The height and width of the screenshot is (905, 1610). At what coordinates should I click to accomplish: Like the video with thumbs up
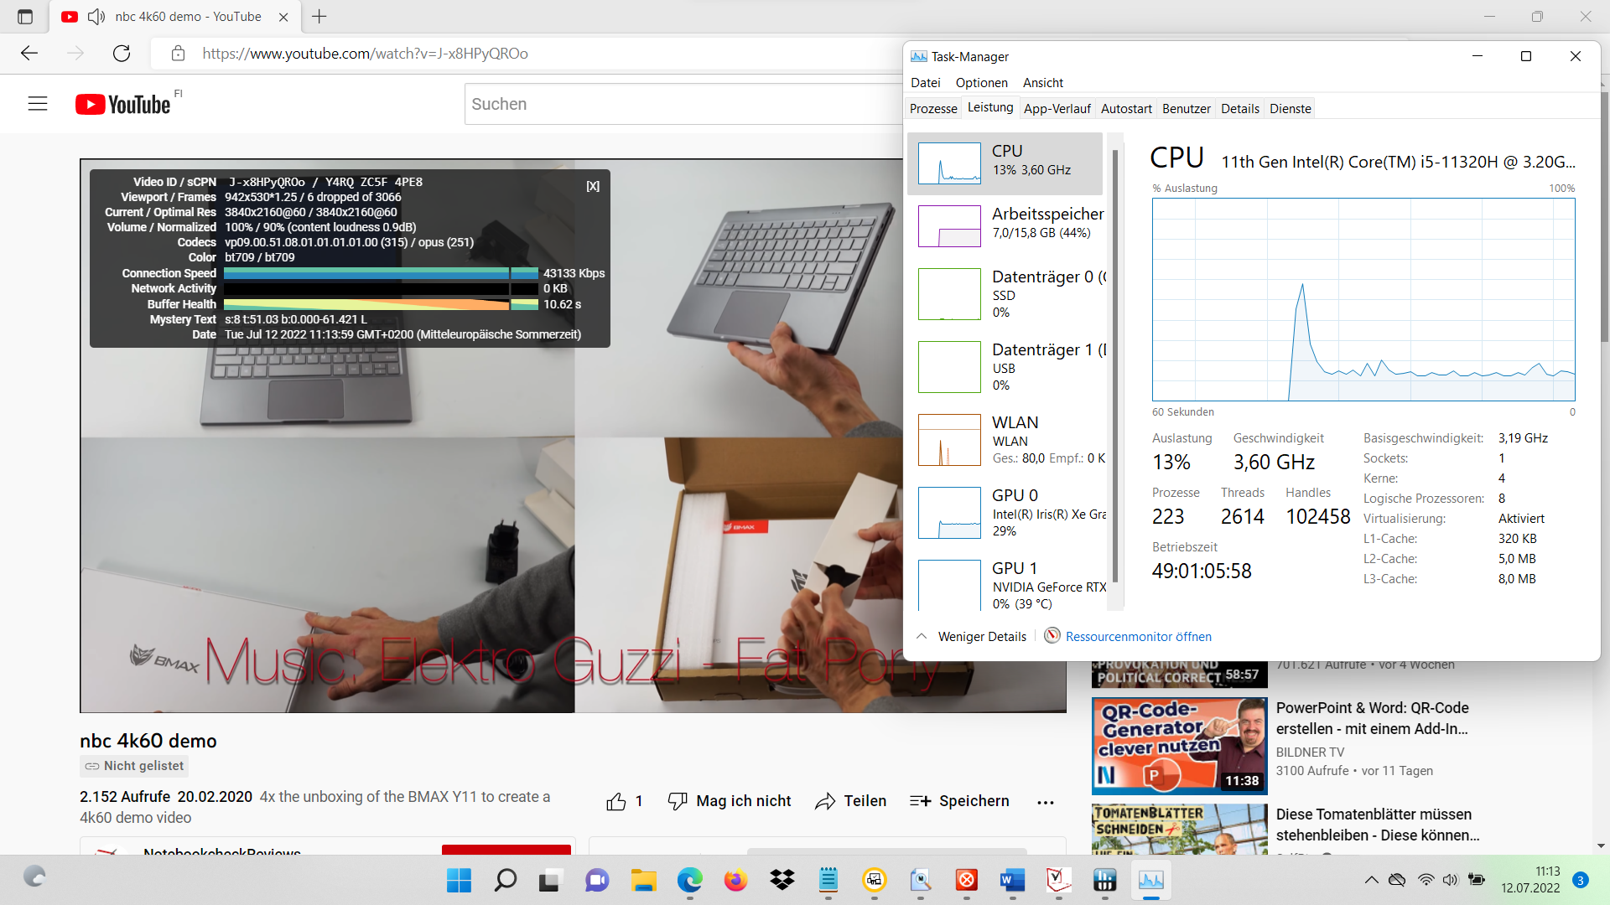(616, 802)
